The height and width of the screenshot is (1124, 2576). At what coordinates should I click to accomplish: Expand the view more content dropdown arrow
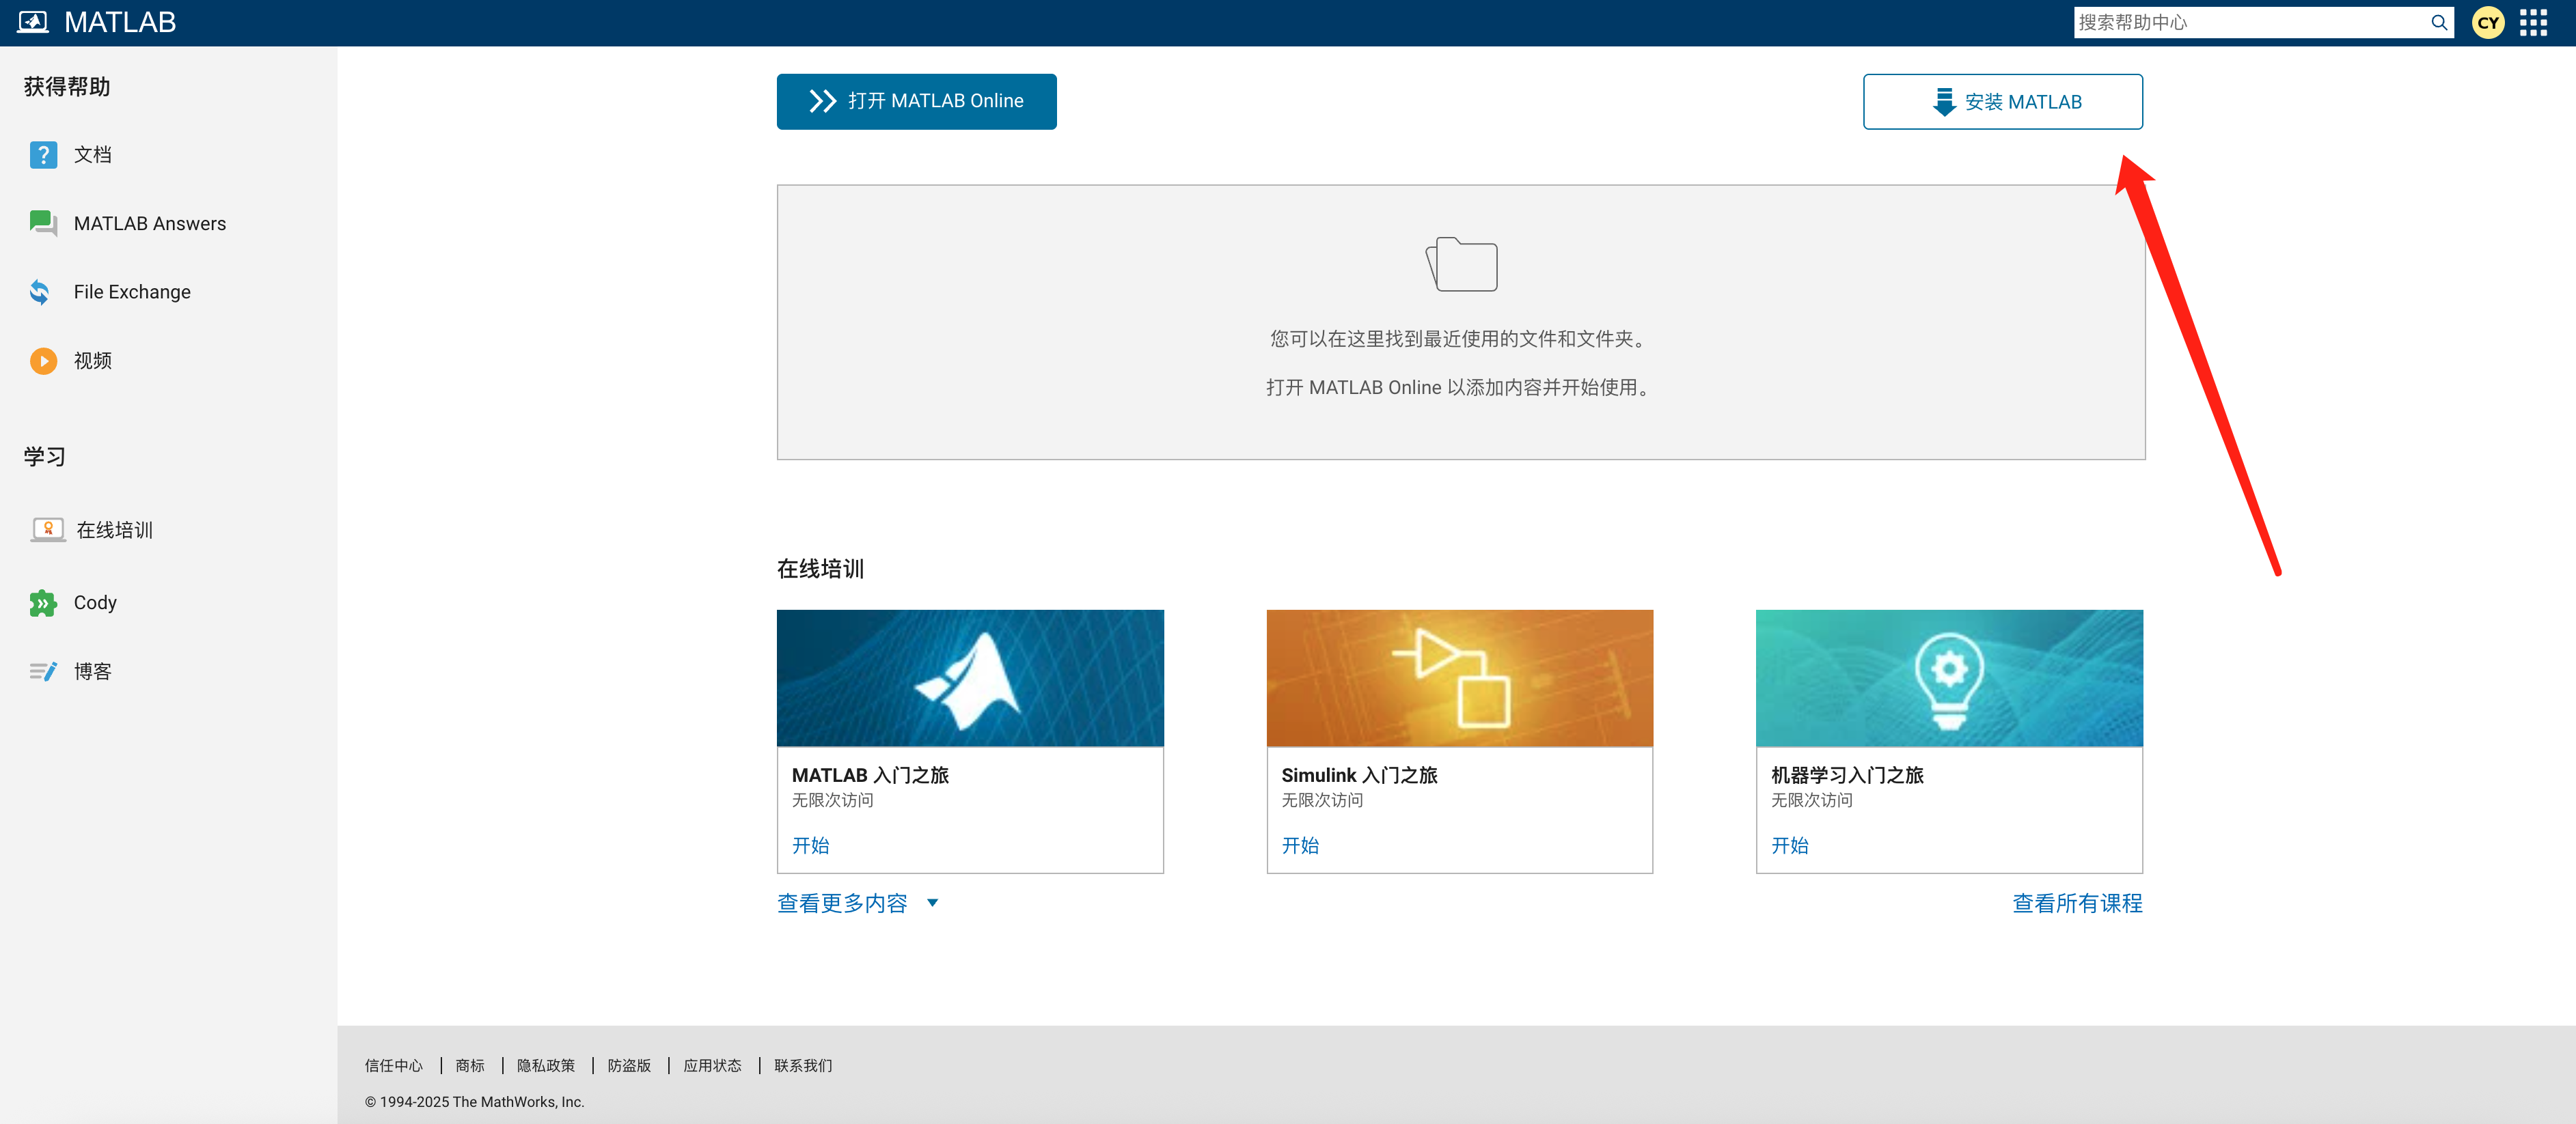pos(932,903)
